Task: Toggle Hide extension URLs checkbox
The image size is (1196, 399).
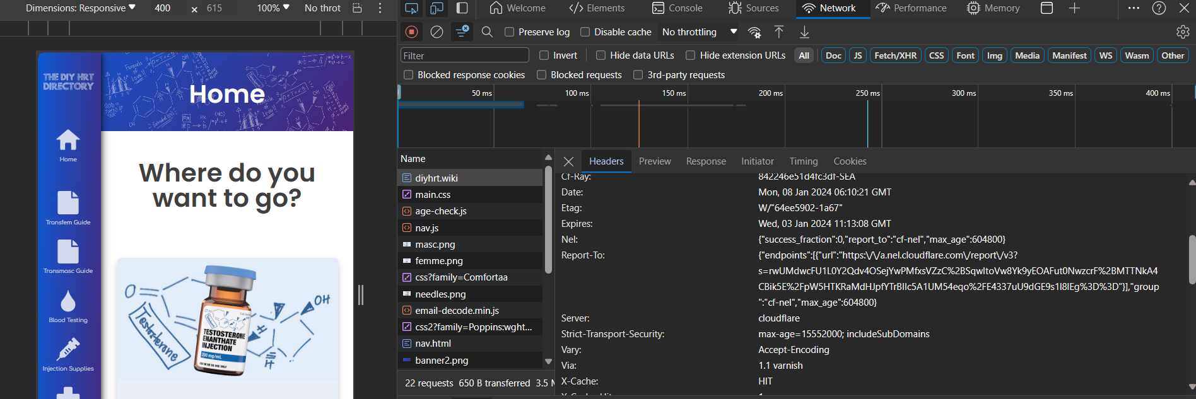Action: click(x=691, y=55)
